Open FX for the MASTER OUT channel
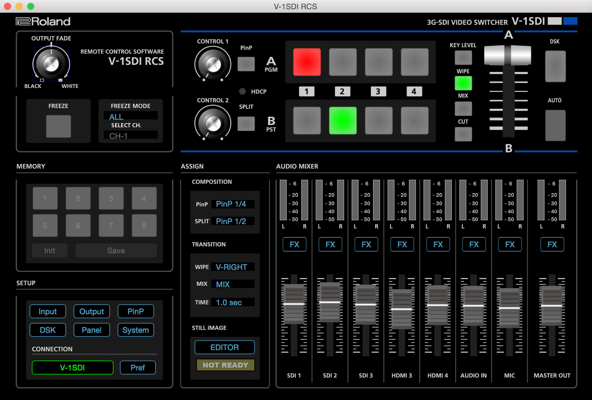592x400 pixels. pyautogui.click(x=552, y=244)
